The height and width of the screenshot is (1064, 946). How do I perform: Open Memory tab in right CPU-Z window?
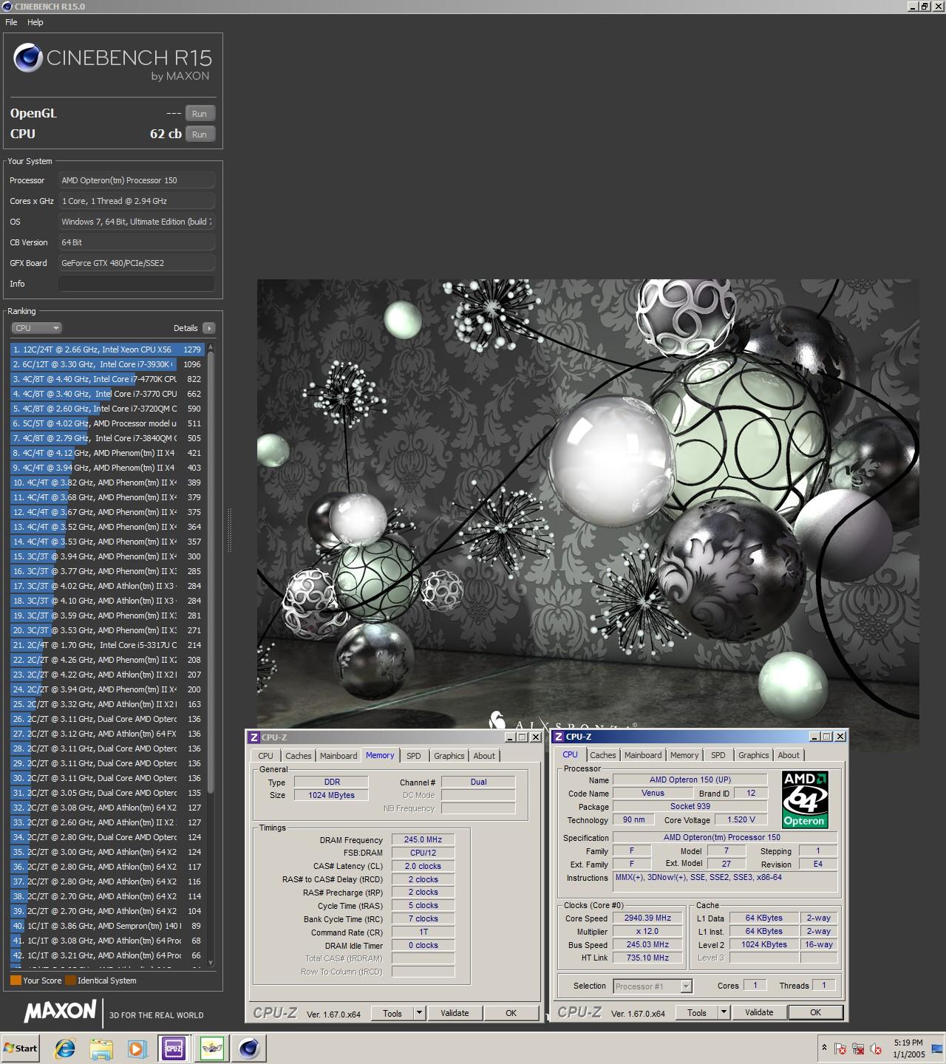tap(684, 755)
